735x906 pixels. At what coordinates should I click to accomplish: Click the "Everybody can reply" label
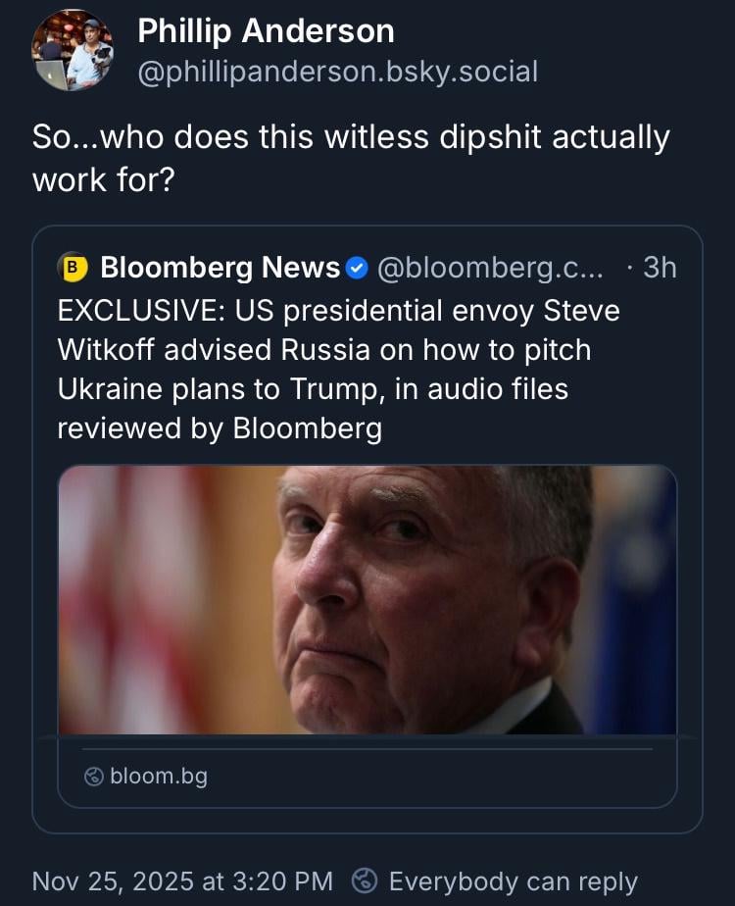(x=513, y=881)
